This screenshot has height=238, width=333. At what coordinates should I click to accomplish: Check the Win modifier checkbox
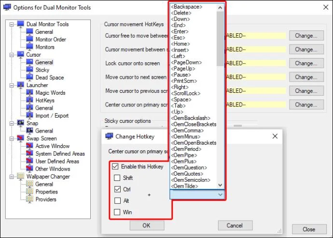click(x=117, y=212)
